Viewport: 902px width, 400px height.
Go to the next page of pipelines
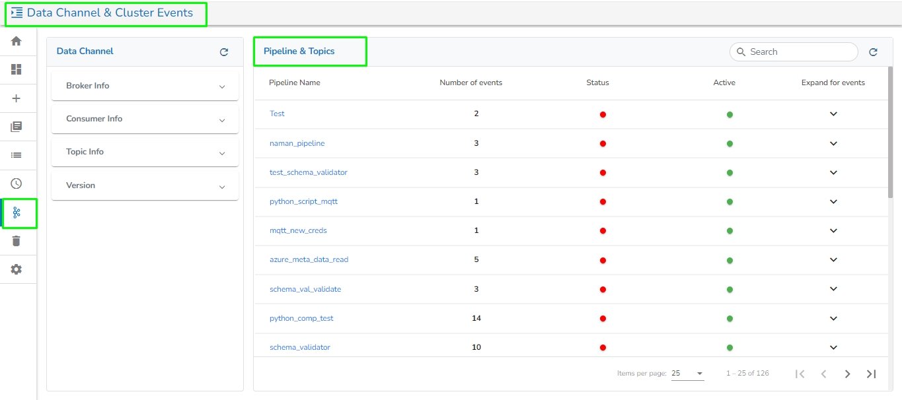(847, 374)
